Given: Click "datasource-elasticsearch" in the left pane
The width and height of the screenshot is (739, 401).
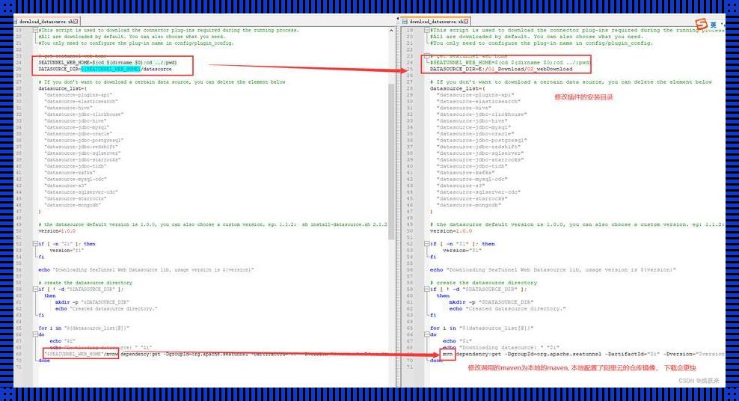Looking at the screenshot, I should pyautogui.click(x=81, y=101).
